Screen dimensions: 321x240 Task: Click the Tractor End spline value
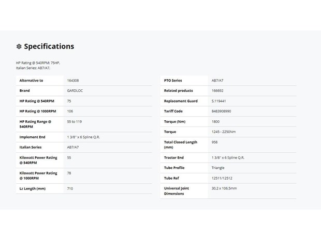(228, 157)
